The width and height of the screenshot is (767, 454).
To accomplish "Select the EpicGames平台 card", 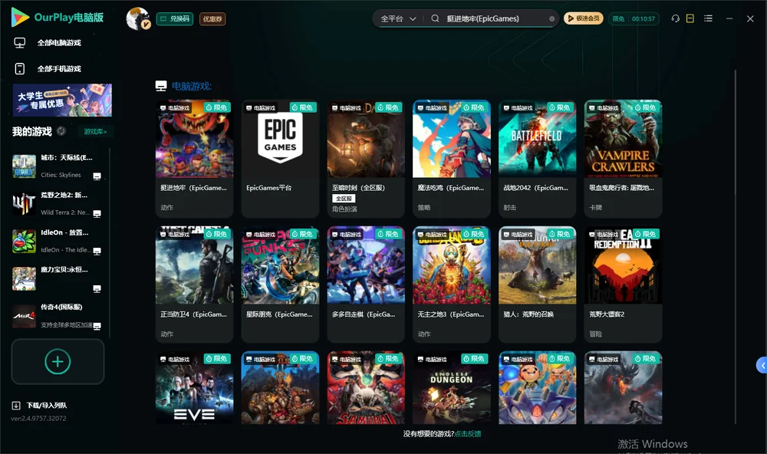I will click(280, 159).
